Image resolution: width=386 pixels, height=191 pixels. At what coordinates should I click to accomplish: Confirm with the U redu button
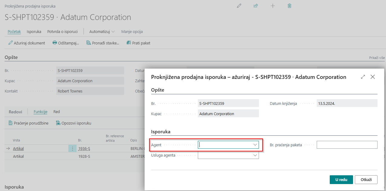tap(341, 180)
